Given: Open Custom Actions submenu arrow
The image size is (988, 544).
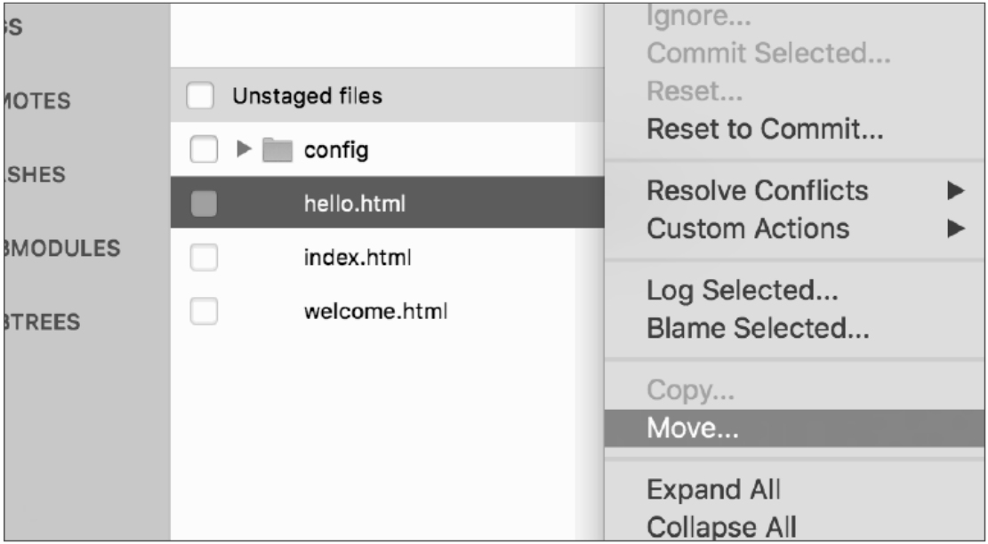Looking at the screenshot, I should (x=956, y=228).
